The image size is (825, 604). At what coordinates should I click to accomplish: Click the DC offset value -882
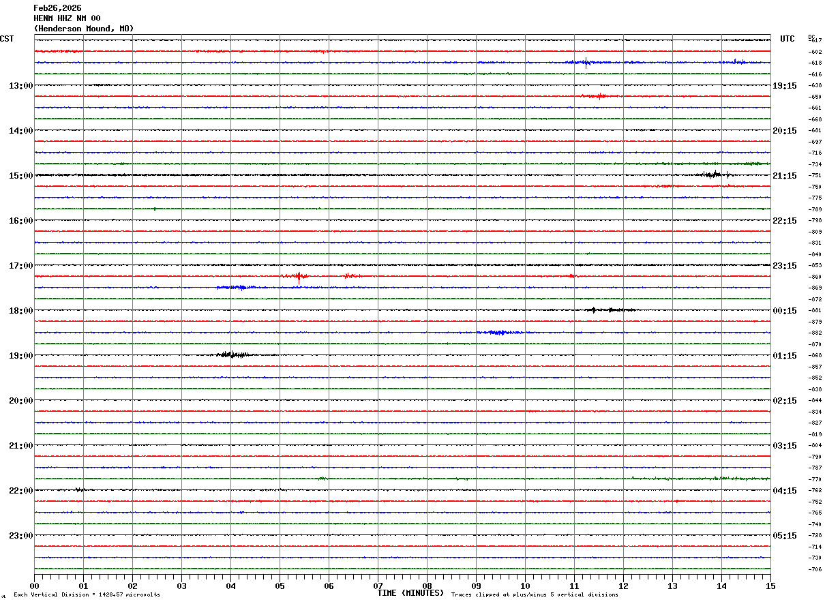(x=815, y=333)
